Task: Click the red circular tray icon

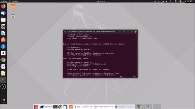Action: coord(171,1)
